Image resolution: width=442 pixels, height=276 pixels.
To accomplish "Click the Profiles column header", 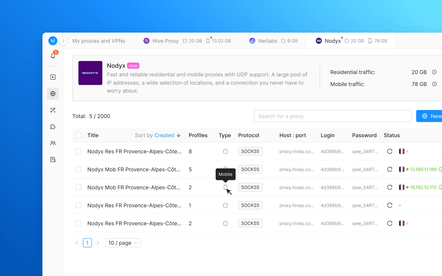I will coord(198,135).
